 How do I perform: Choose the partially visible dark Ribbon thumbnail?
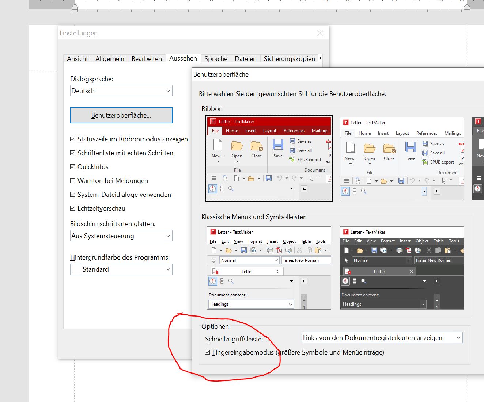click(478, 158)
